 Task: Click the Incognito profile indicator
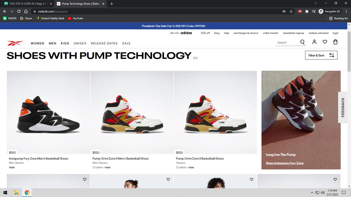[x=329, y=11]
